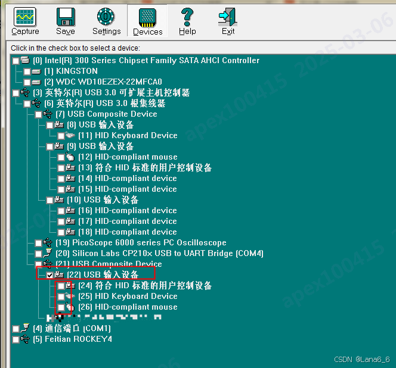Click the Save floppy disk icon
396x368 pixels.
click(x=66, y=17)
